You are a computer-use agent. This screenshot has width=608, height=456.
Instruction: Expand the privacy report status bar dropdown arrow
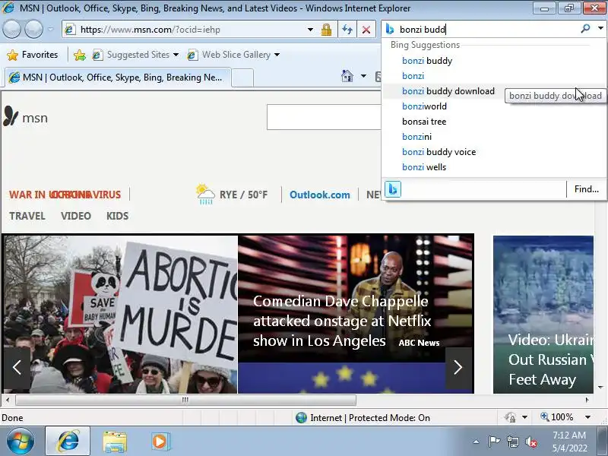[x=524, y=417]
